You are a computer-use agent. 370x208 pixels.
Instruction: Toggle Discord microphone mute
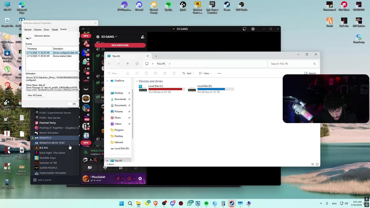(118, 179)
